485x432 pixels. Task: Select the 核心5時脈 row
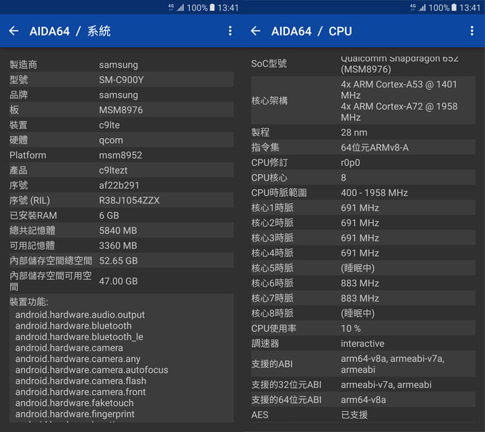pos(362,268)
